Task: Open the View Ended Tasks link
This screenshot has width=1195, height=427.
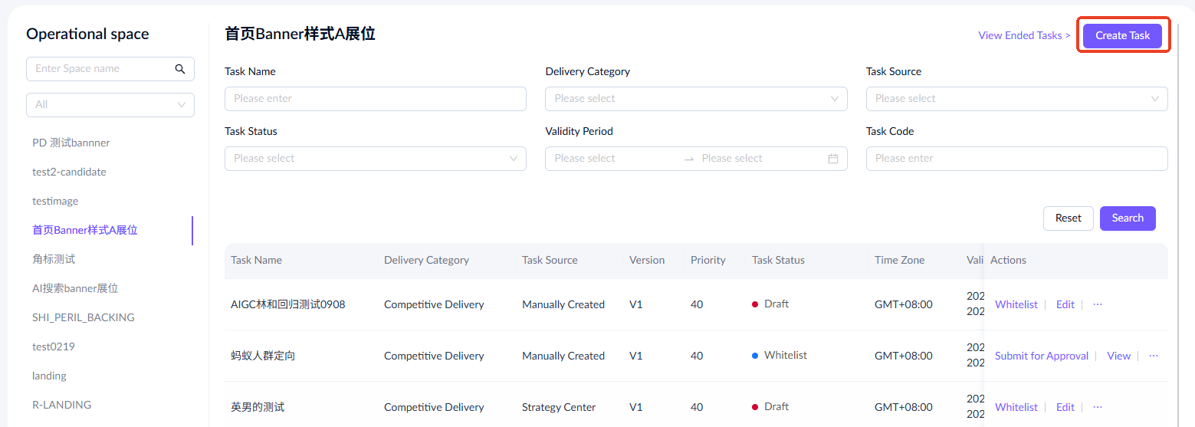Action: coord(1024,35)
